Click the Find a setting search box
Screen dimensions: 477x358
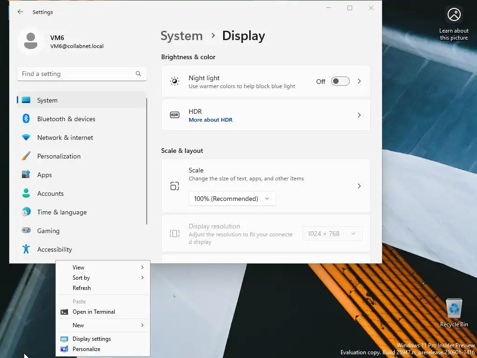[x=82, y=74]
